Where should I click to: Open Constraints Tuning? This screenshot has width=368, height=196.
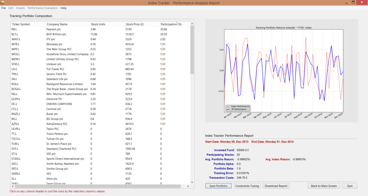click(x=247, y=186)
